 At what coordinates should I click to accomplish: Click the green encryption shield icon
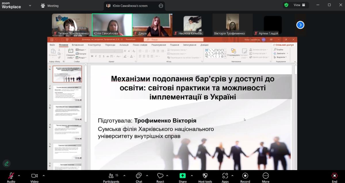click(286, 5)
